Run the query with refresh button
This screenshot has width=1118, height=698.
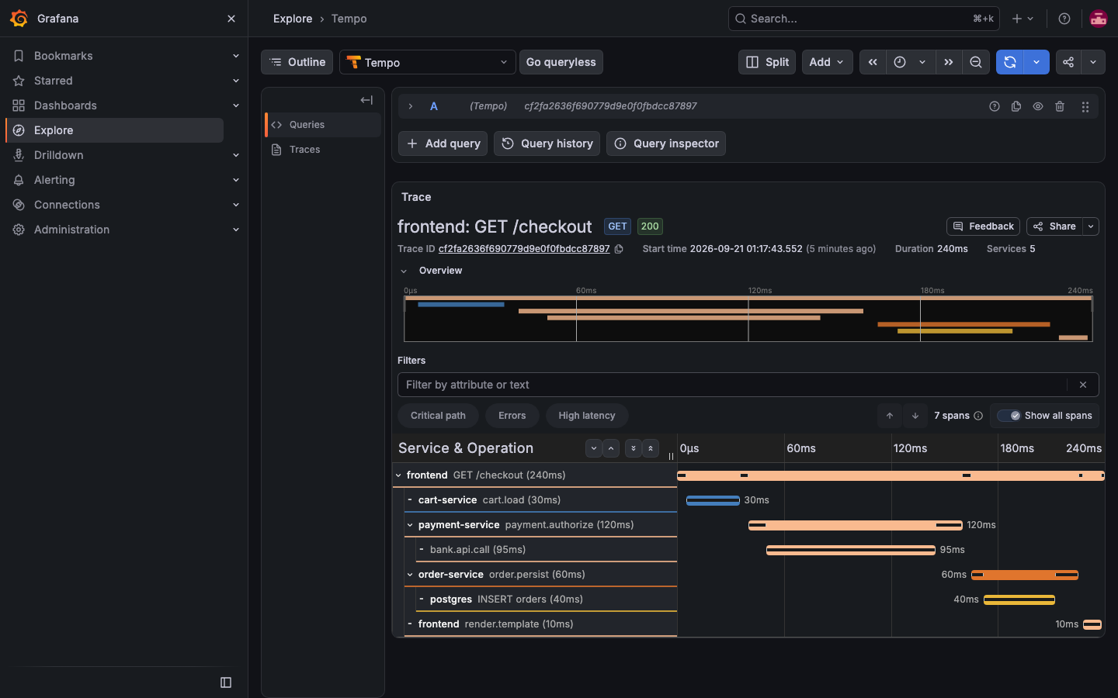click(x=1010, y=62)
